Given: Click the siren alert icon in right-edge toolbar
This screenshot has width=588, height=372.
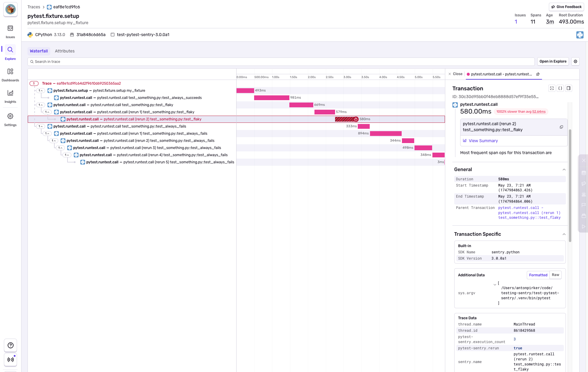Looking at the screenshot, I should 584,194.
